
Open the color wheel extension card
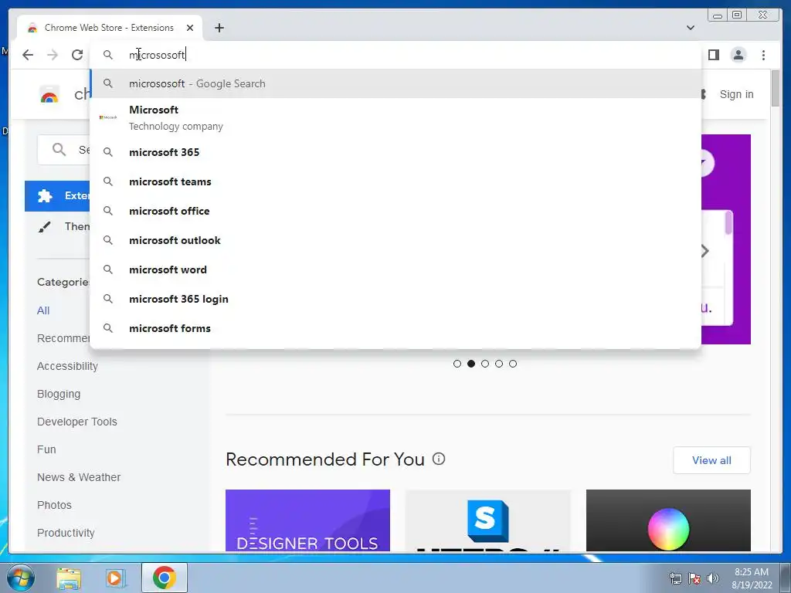pos(668,520)
